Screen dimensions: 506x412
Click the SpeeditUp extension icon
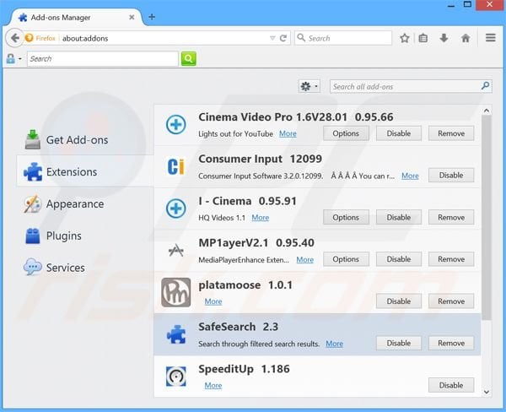pyautogui.click(x=176, y=377)
